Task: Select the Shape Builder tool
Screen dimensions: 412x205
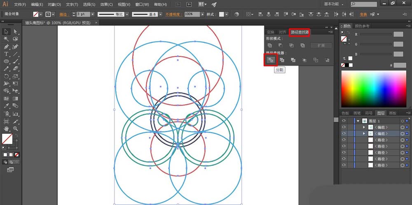Action: 6,91
